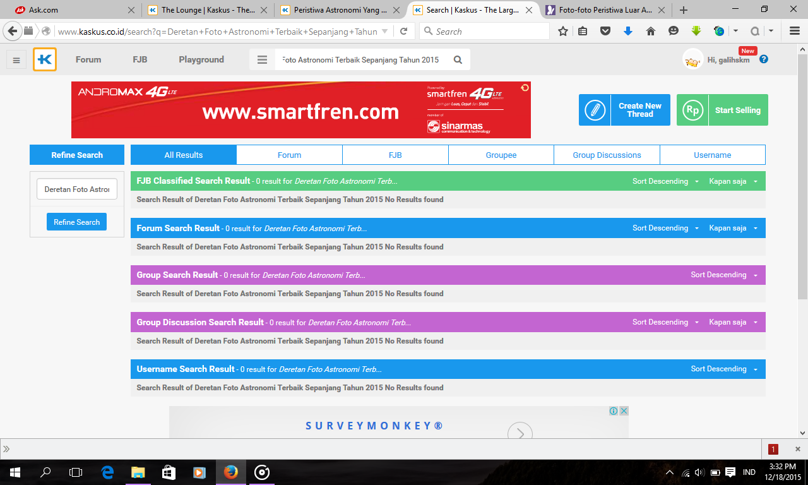Screen dimensions: 808x485
Task: Expand Sort Descending in Forum Search Result
Action: 666,228
